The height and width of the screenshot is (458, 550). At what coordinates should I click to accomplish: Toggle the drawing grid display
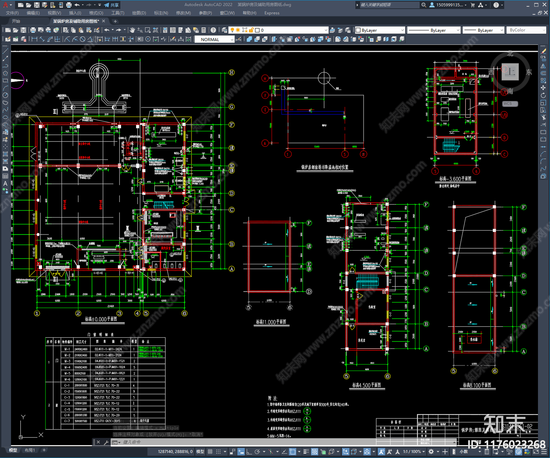210,451
